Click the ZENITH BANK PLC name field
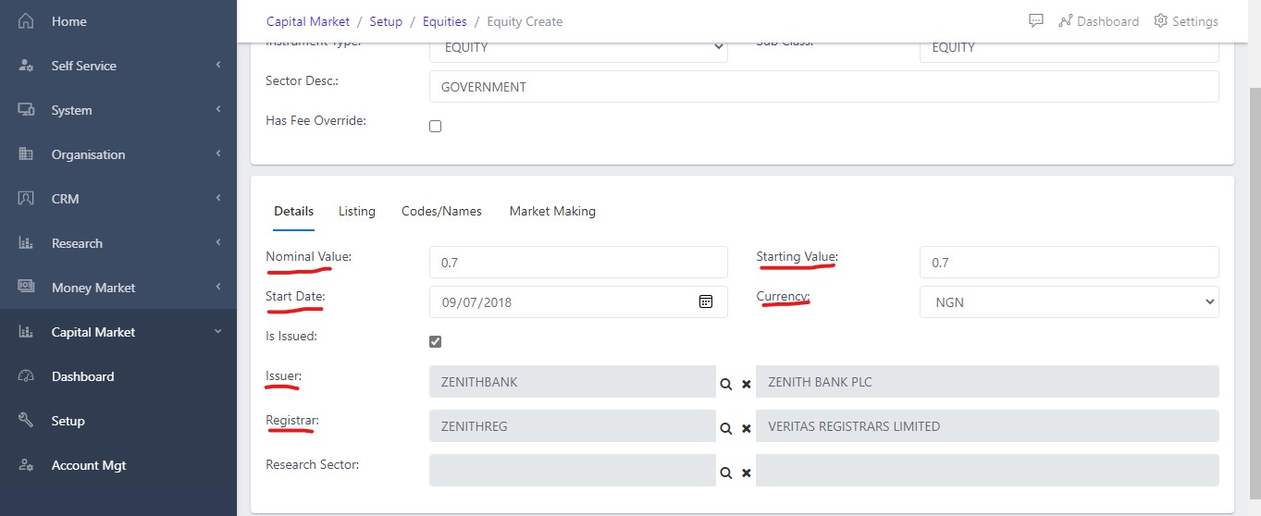 coord(987,382)
